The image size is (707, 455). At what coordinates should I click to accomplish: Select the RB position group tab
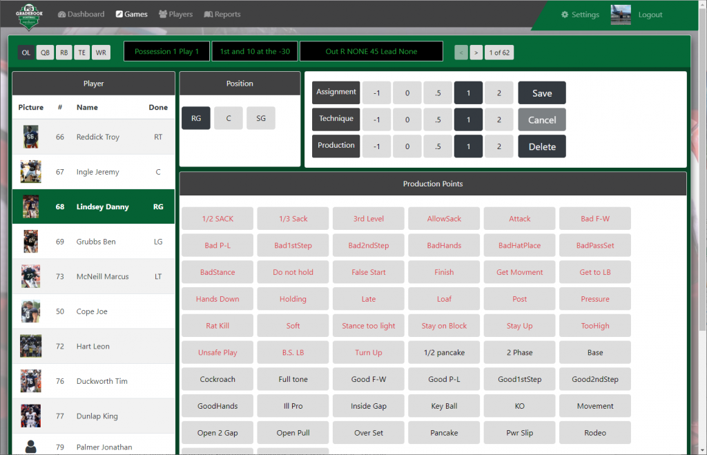pyautogui.click(x=64, y=52)
